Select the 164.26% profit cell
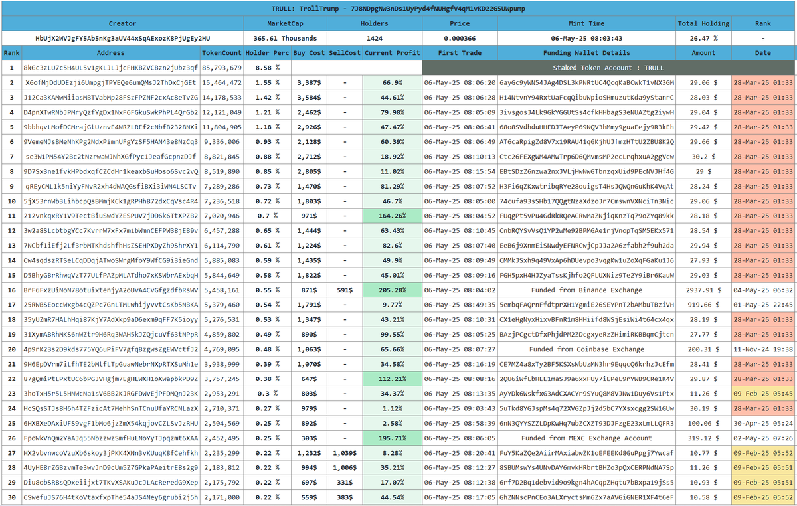 pos(393,216)
